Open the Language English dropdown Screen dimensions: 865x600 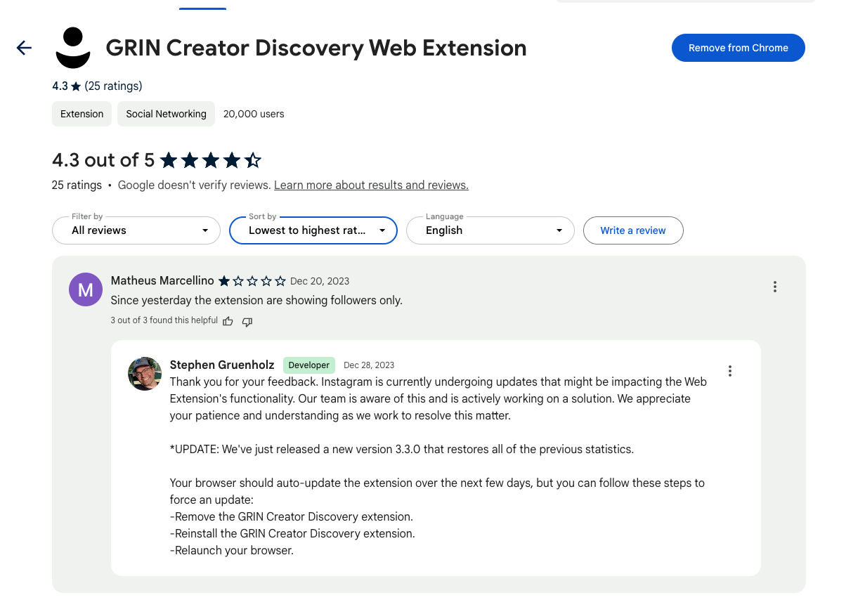click(x=490, y=230)
